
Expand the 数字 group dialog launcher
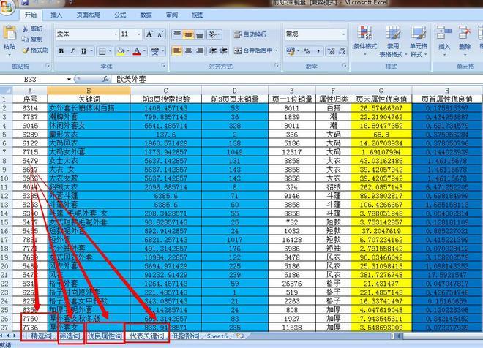(345, 66)
